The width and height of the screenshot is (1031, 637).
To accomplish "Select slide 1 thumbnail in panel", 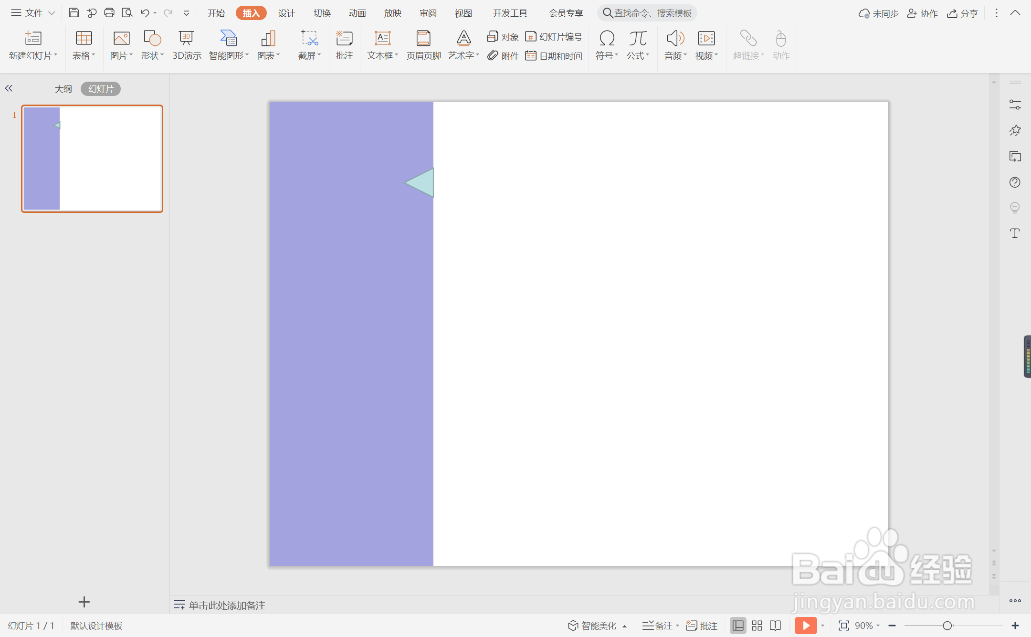I will (92, 159).
